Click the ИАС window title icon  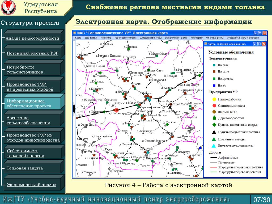tap(74, 33)
